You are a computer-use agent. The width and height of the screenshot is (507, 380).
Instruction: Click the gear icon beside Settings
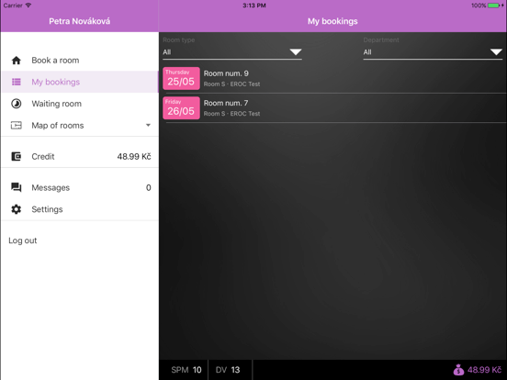pos(17,209)
